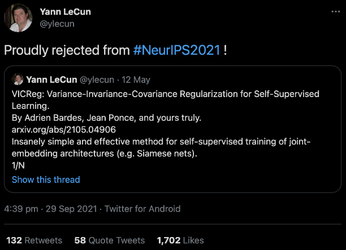Click Show this thread

pyautogui.click(x=46, y=179)
